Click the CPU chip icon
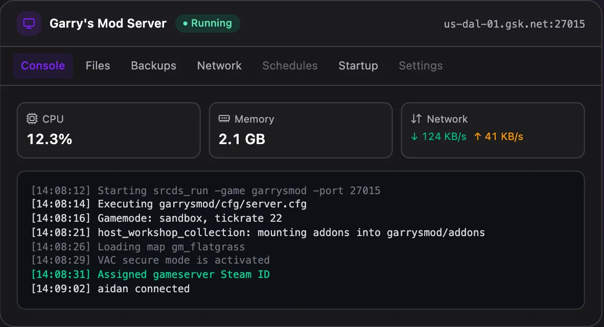The width and height of the screenshot is (604, 327). click(x=32, y=119)
